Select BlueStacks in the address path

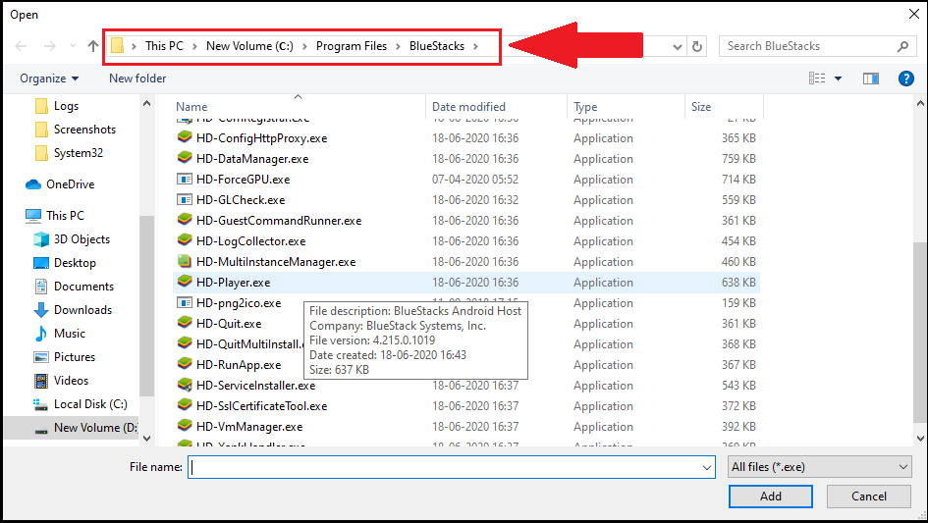coord(437,46)
